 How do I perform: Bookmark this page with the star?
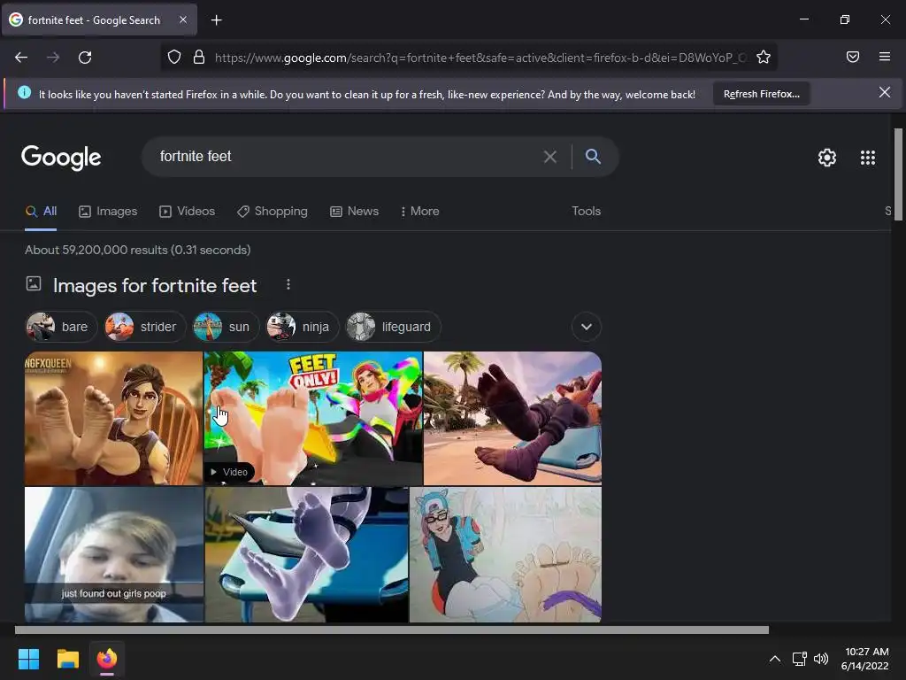764,58
